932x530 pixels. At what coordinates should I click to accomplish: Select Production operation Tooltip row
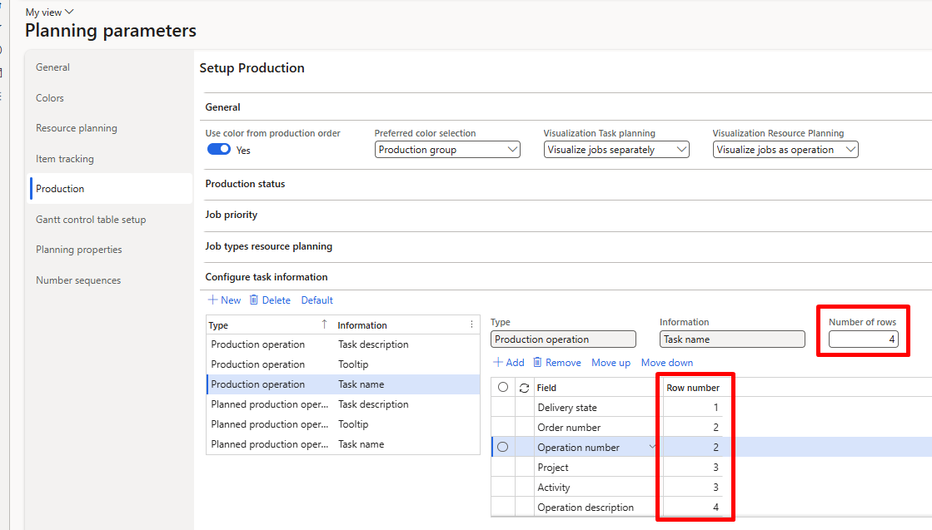pyautogui.click(x=343, y=364)
